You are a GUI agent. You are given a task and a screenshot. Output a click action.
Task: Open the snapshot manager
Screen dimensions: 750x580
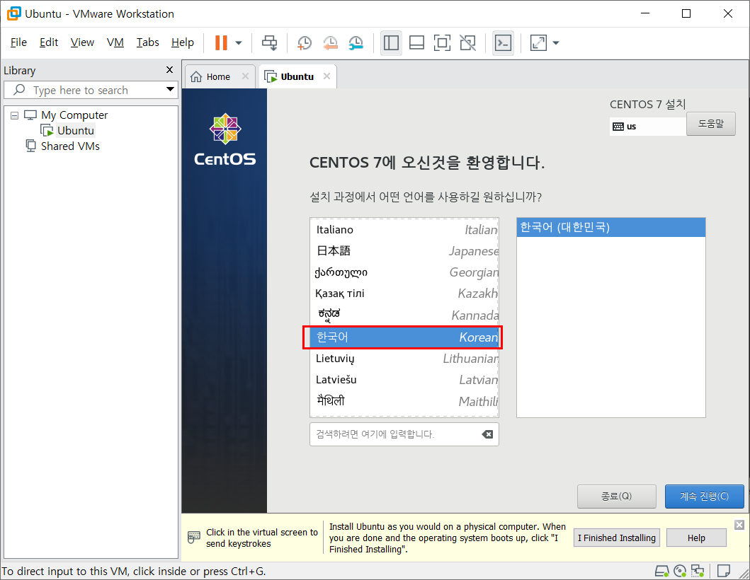click(x=356, y=43)
